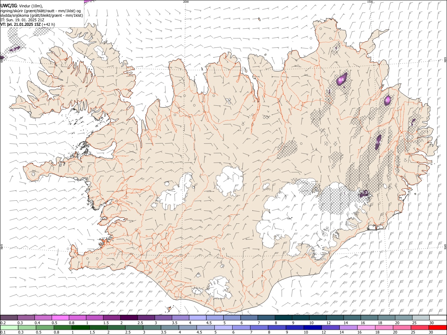
Task: Pick the upper scale swatch starting at 18
Action: [x=387, y=318]
